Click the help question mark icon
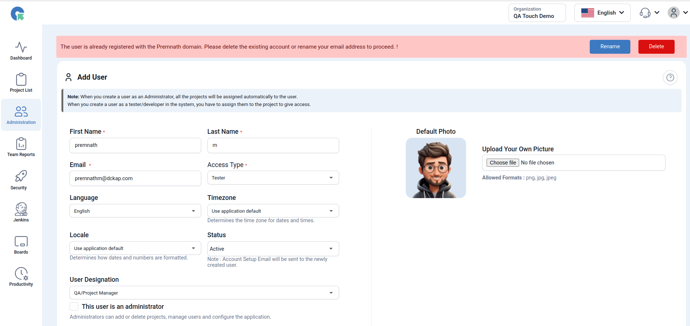 [x=670, y=77]
